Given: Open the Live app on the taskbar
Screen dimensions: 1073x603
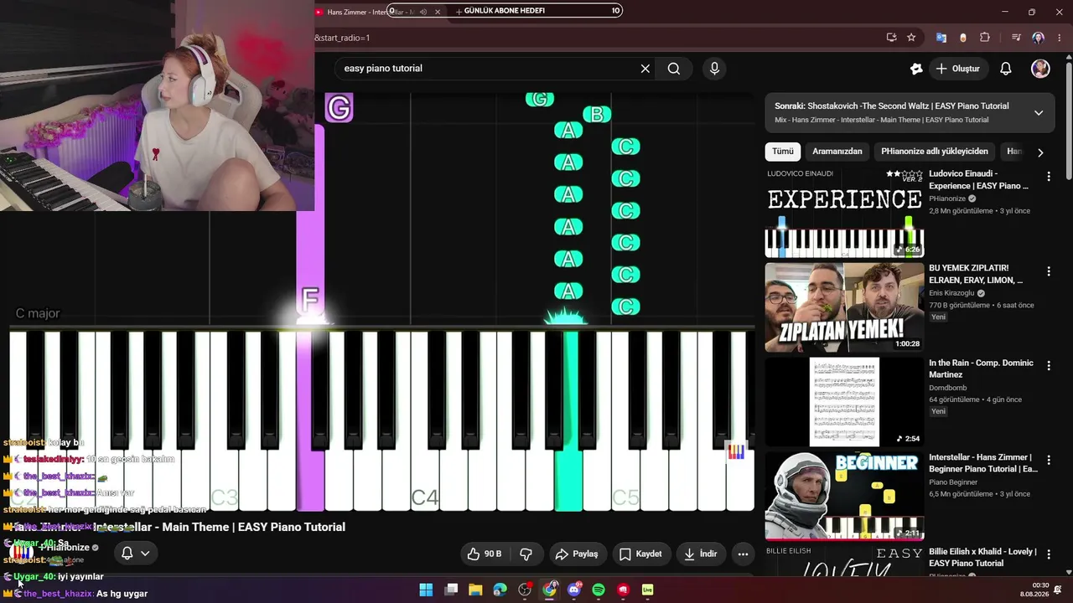Looking at the screenshot, I should pos(647,590).
